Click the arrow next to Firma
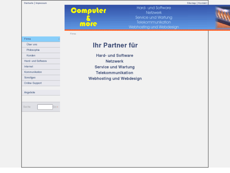Image resolution: width=230 pixels, height=173 pixels. [59, 39]
